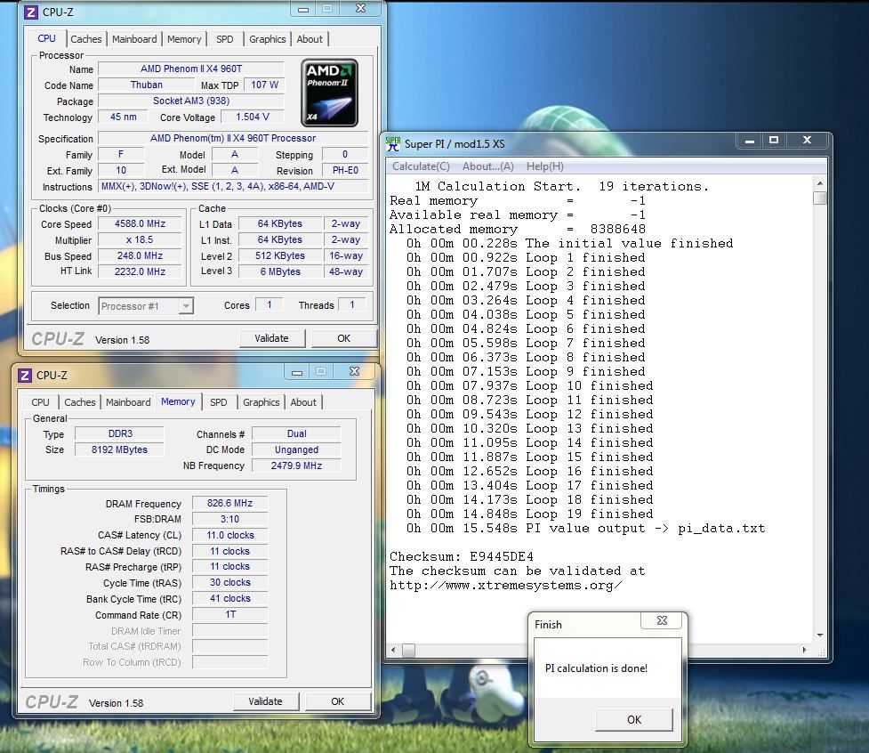869x753 pixels.
Task: Click OK in lower CPU-Z Memory window
Action: (x=337, y=701)
